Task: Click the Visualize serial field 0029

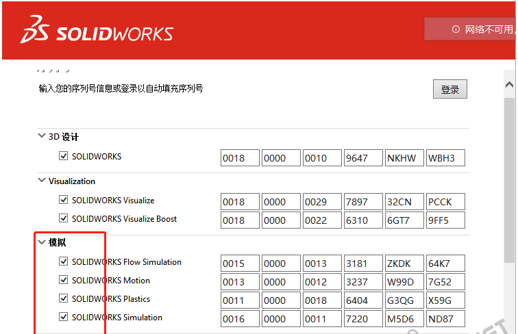Action: pos(322,202)
